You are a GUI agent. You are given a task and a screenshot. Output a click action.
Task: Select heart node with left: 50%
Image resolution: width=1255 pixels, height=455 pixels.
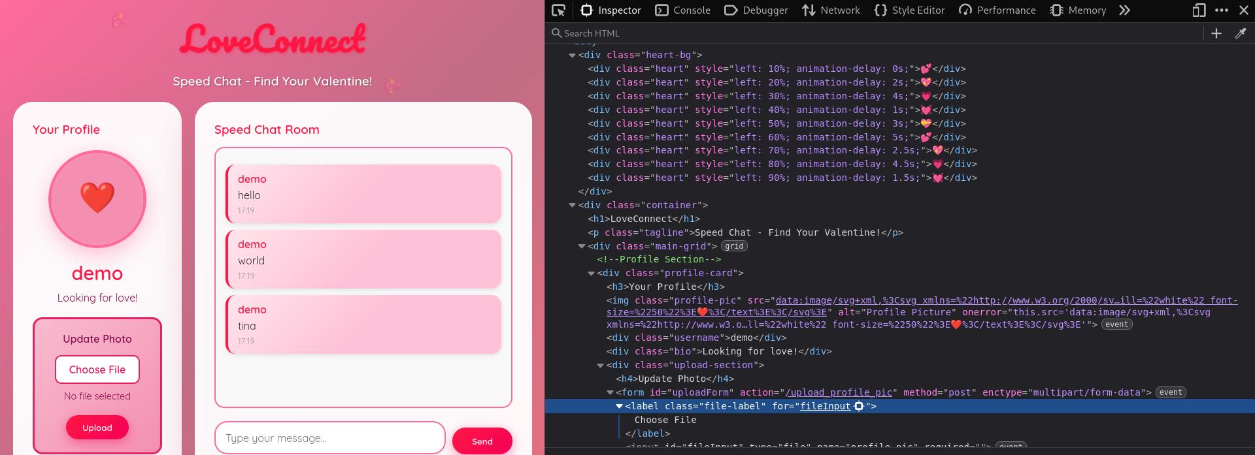pyautogui.click(x=777, y=123)
